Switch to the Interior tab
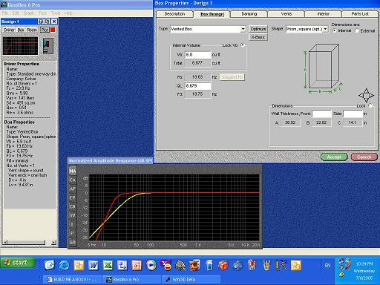 click(324, 14)
